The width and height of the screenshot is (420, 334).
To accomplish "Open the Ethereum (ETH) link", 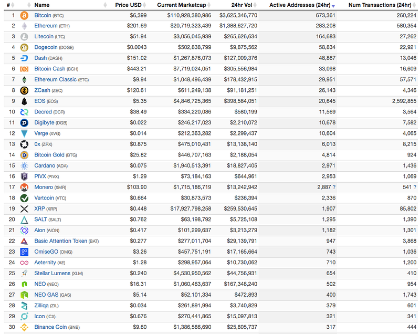I will coord(51,26).
